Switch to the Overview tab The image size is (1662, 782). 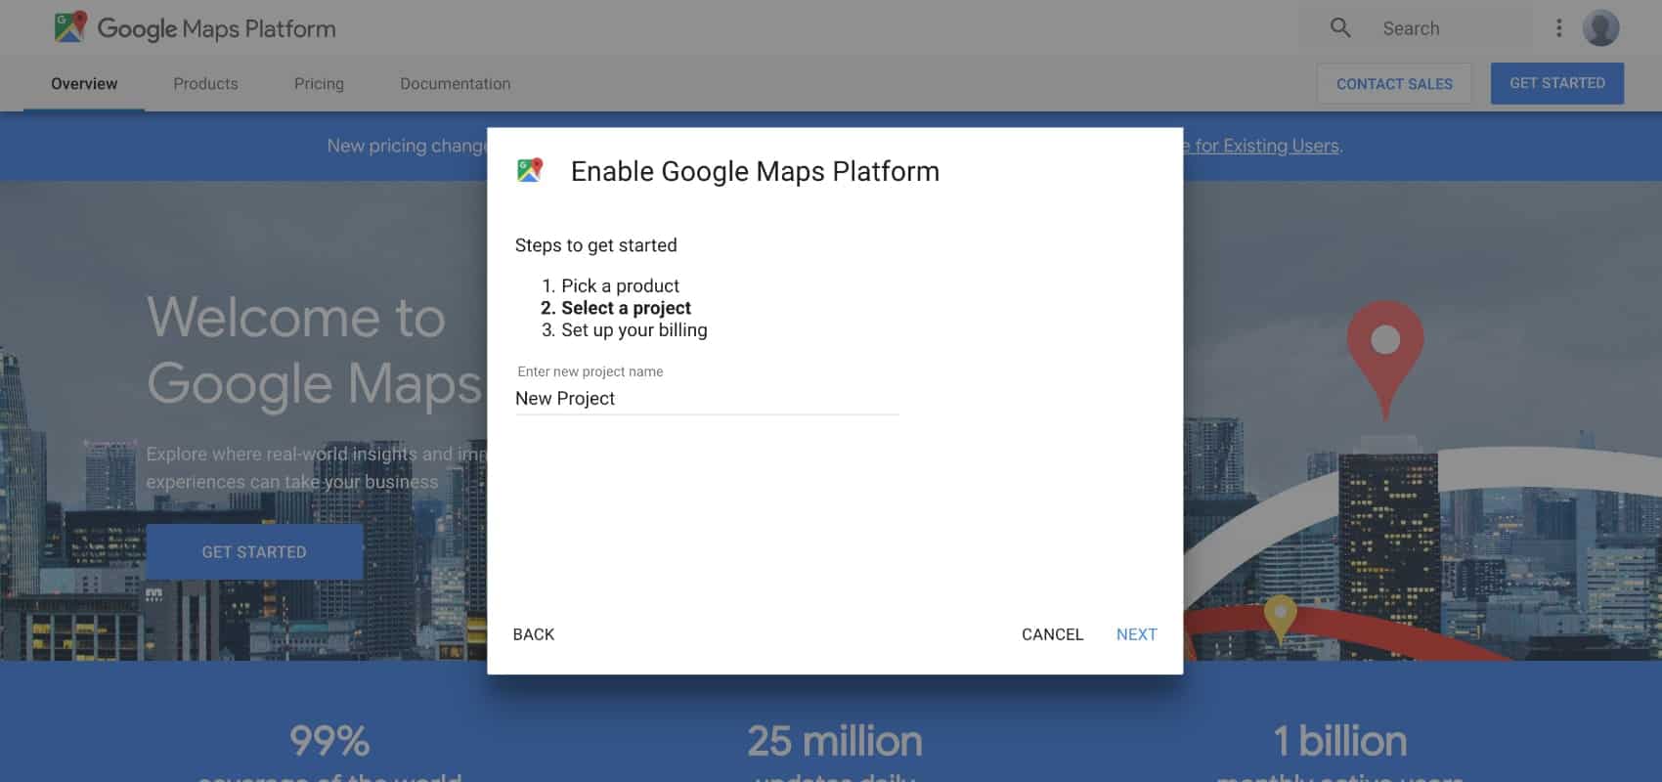pos(84,84)
